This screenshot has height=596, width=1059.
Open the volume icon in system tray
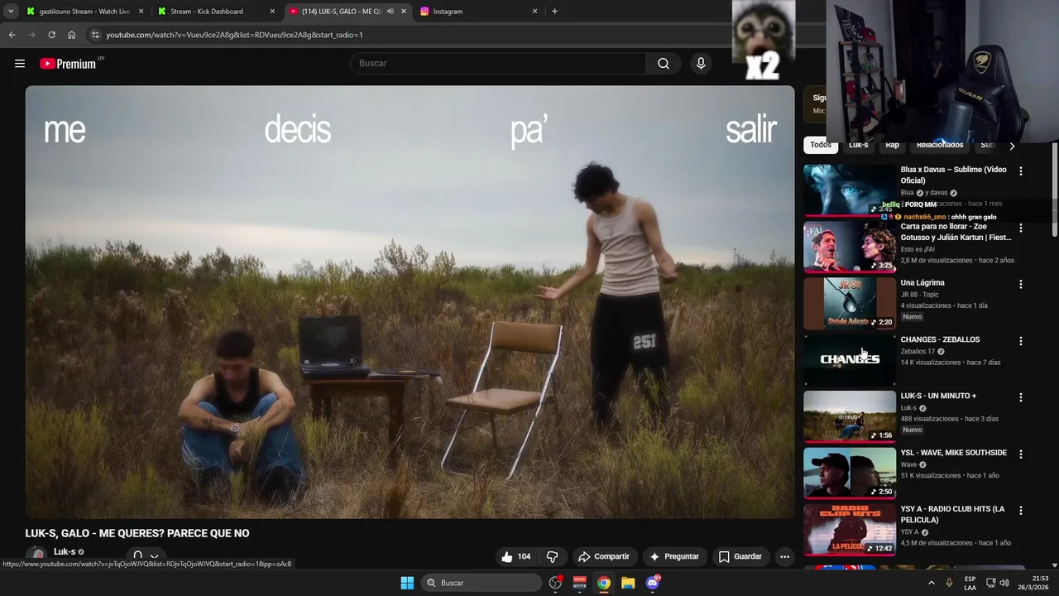pyautogui.click(x=1004, y=583)
